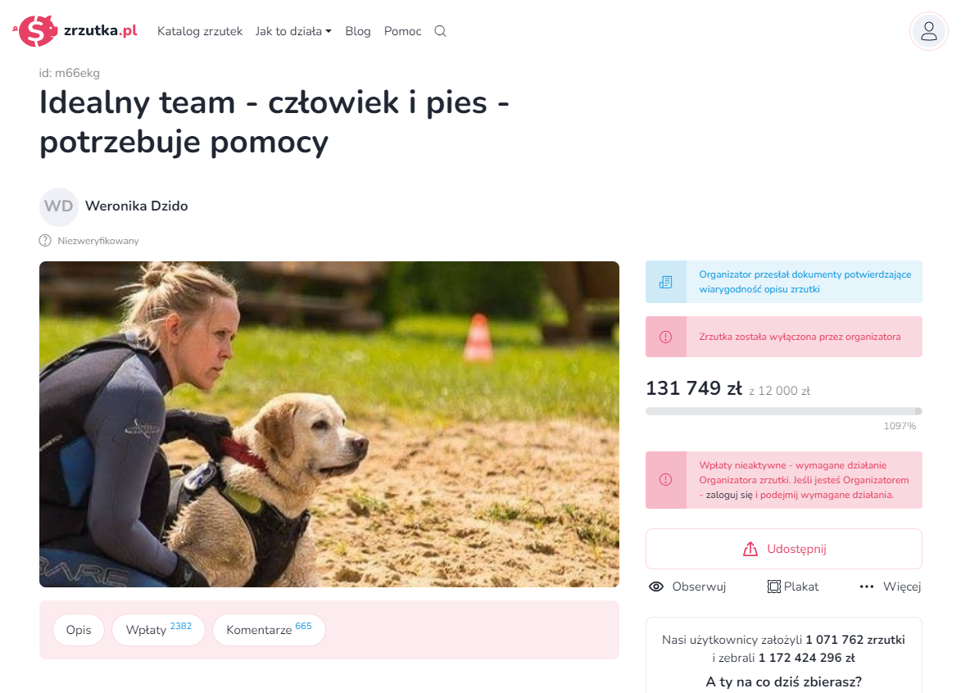Click the fundraising progress bar

click(784, 411)
